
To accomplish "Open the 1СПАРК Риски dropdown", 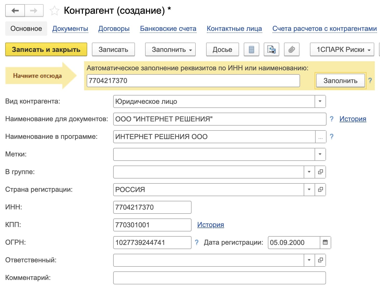I will (342, 49).
